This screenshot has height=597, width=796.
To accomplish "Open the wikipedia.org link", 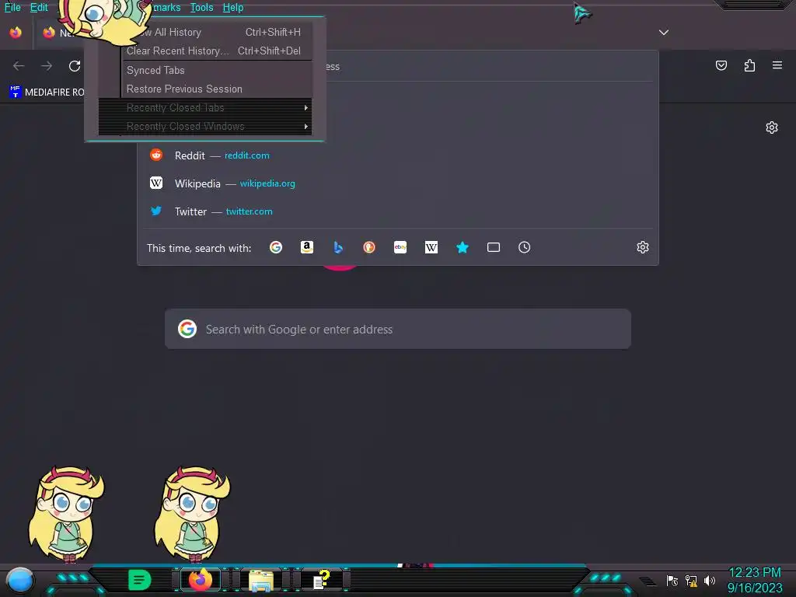I will pos(267,183).
